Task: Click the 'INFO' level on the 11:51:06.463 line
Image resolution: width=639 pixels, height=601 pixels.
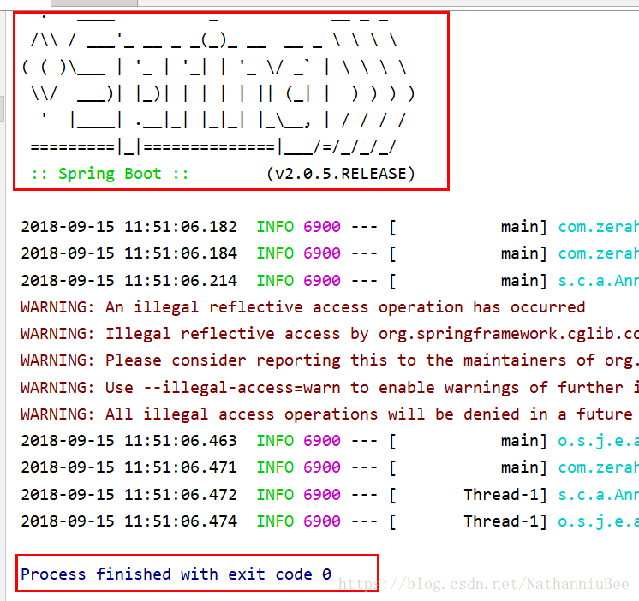Action: click(x=275, y=441)
